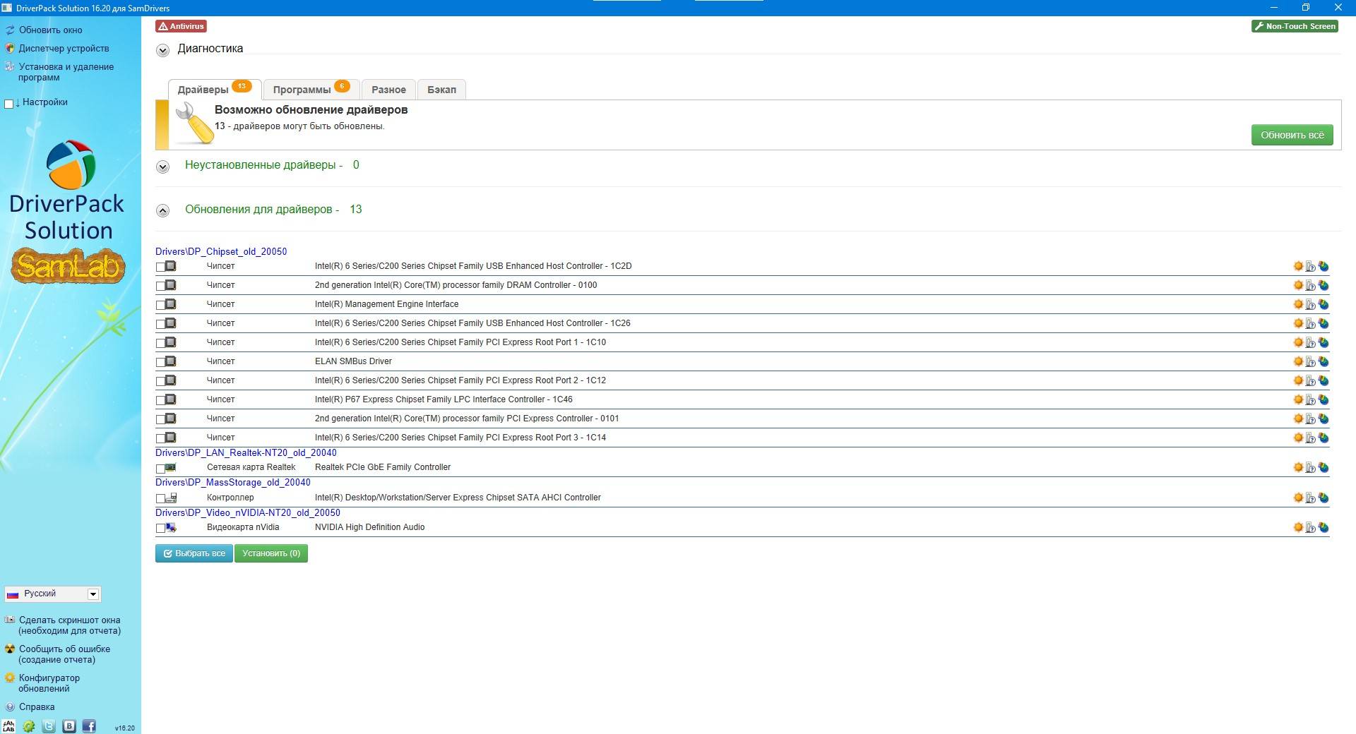The height and width of the screenshot is (734, 1356).
Task: Open the Facebook icon link
Action: coord(89,726)
